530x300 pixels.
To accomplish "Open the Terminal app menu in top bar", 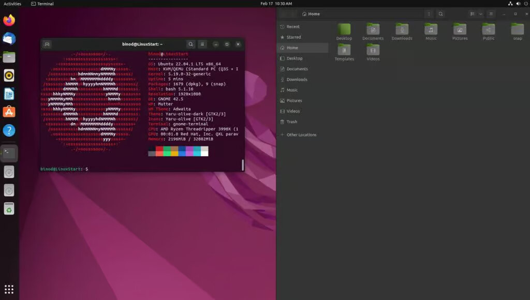I will [42, 4].
